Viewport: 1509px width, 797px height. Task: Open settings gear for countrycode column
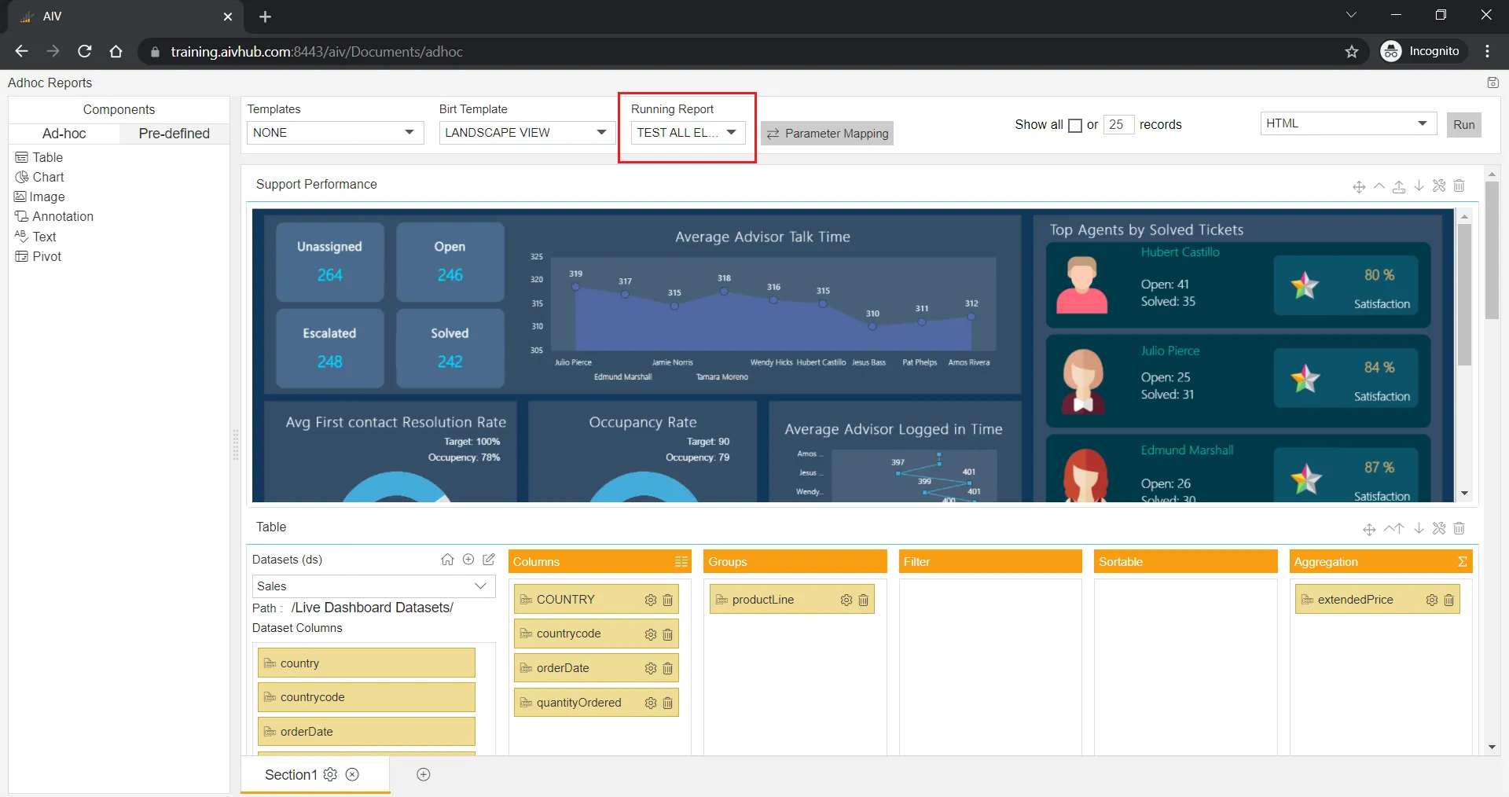(651, 634)
